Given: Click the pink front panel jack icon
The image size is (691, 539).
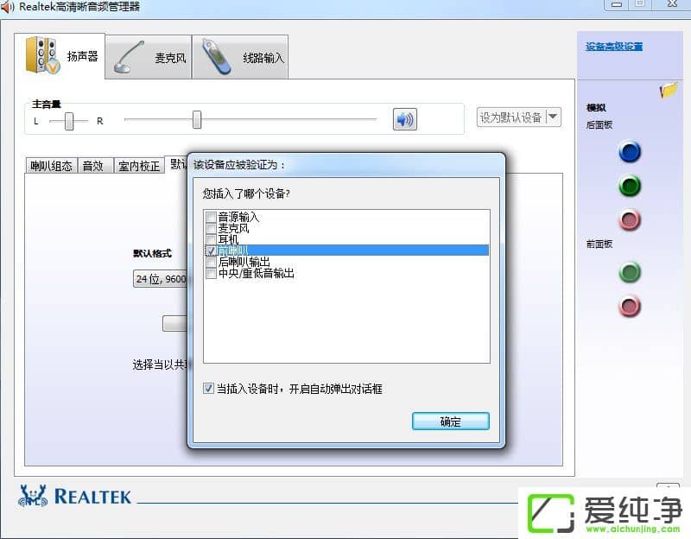Looking at the screenshot, I should [630, 306].
